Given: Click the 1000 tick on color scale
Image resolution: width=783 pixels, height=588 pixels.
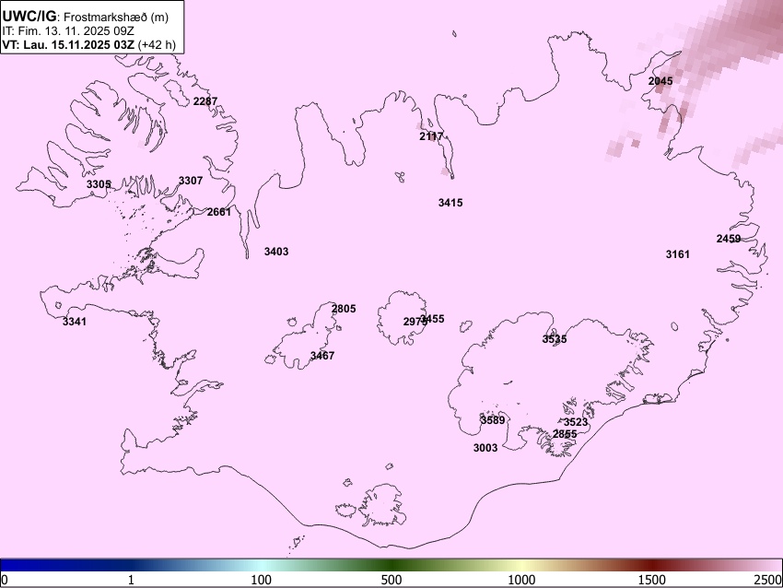Looking at the screenshot, I should [x=521, y=580].
